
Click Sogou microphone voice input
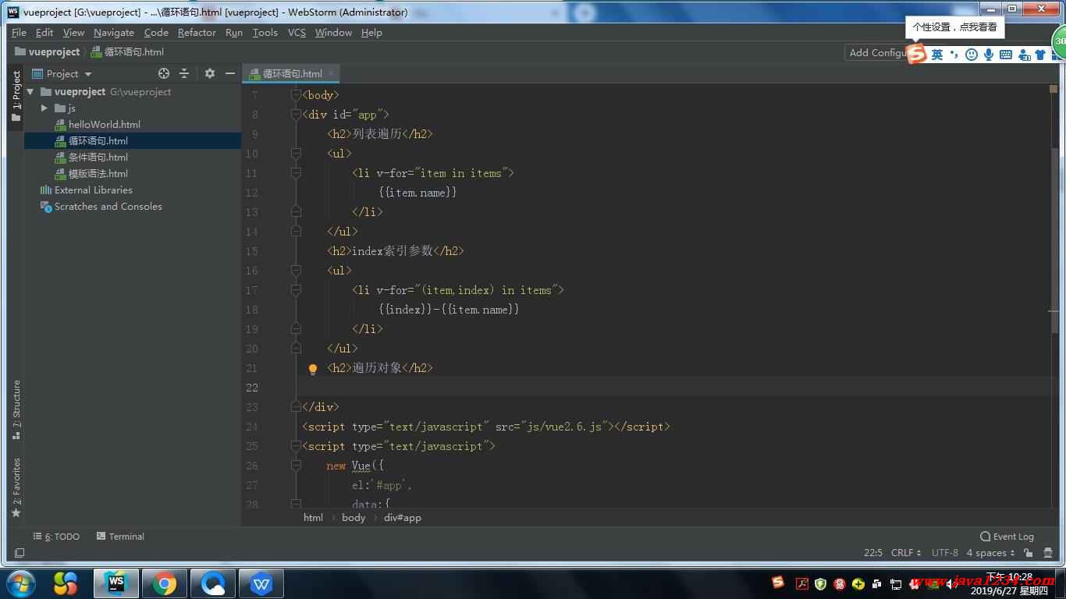[989, 55]
